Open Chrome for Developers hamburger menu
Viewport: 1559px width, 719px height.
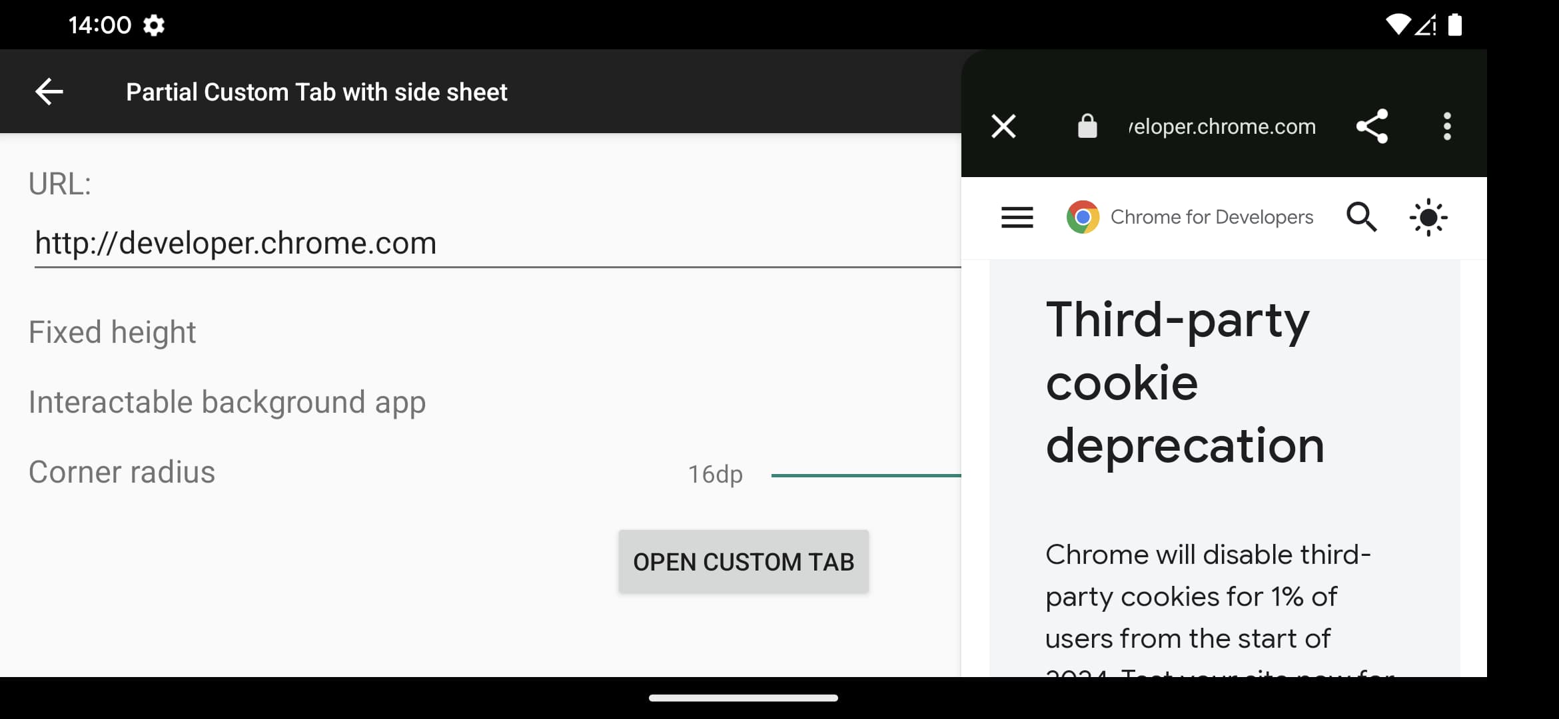click(x=1015, y=218)
